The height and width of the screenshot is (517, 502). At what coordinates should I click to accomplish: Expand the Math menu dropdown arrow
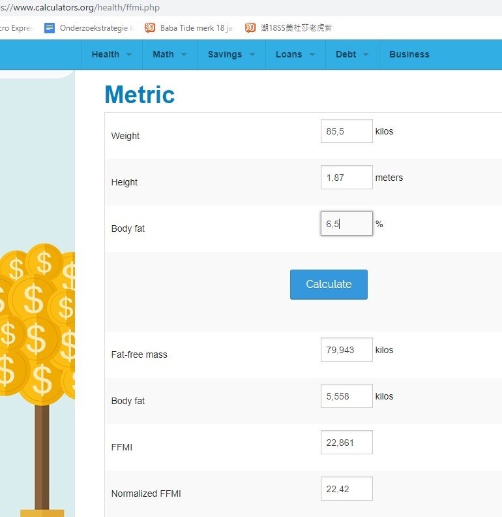tap(184, 55)
